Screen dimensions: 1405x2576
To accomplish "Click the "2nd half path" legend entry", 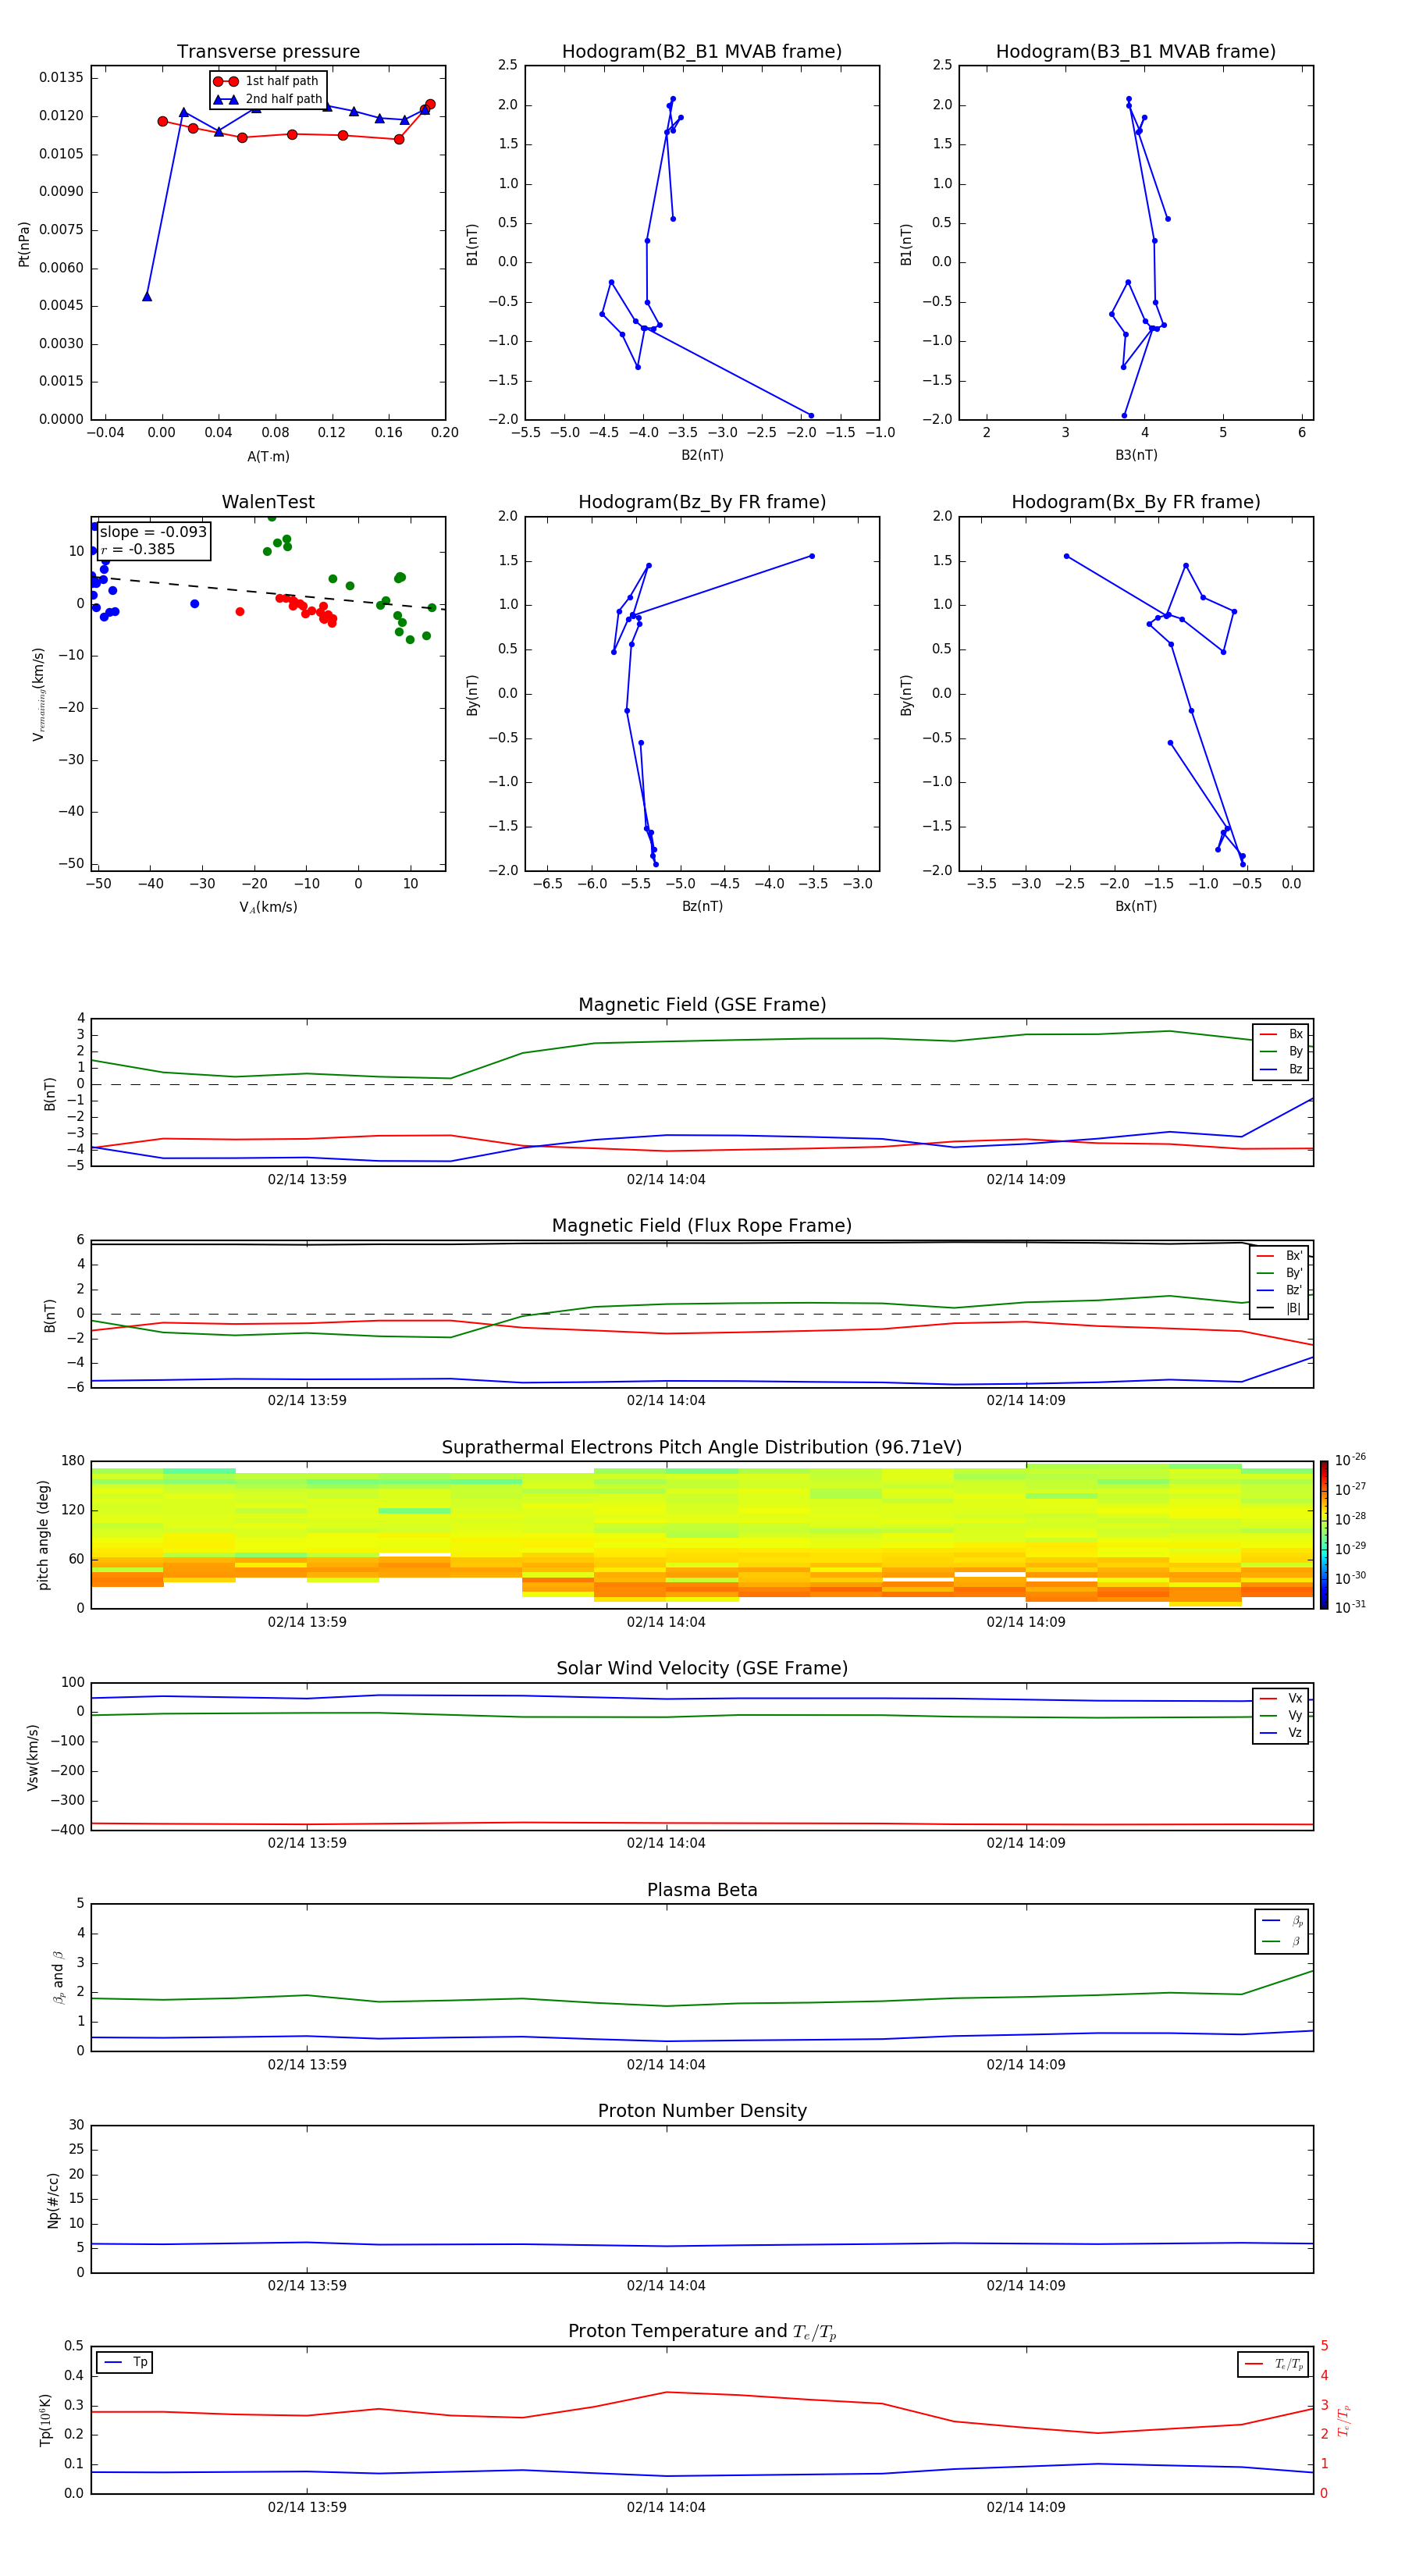I will 268,99.
